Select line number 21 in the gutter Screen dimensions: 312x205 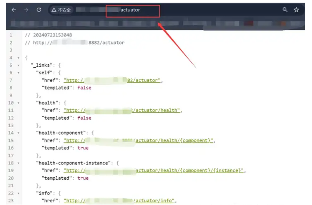click(x=11, y=186)
